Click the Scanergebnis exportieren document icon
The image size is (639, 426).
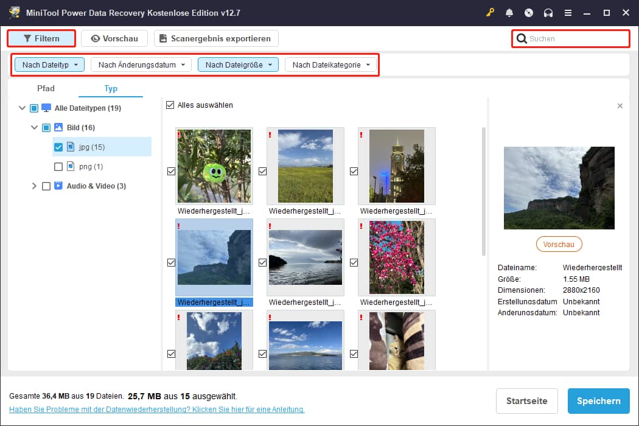click(x=161, y=38)
